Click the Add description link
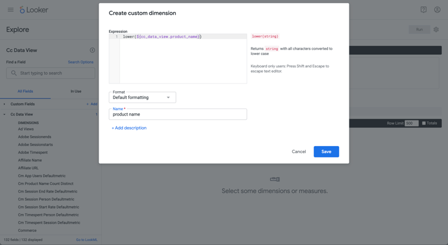Image resolution: width=448 pixels, height=245 pixels. [129, 128]
